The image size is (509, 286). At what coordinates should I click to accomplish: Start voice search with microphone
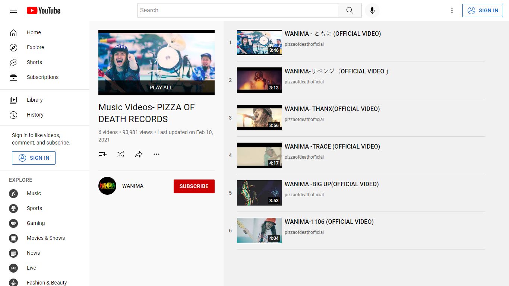pyautogui.click(x=372, y=10)
